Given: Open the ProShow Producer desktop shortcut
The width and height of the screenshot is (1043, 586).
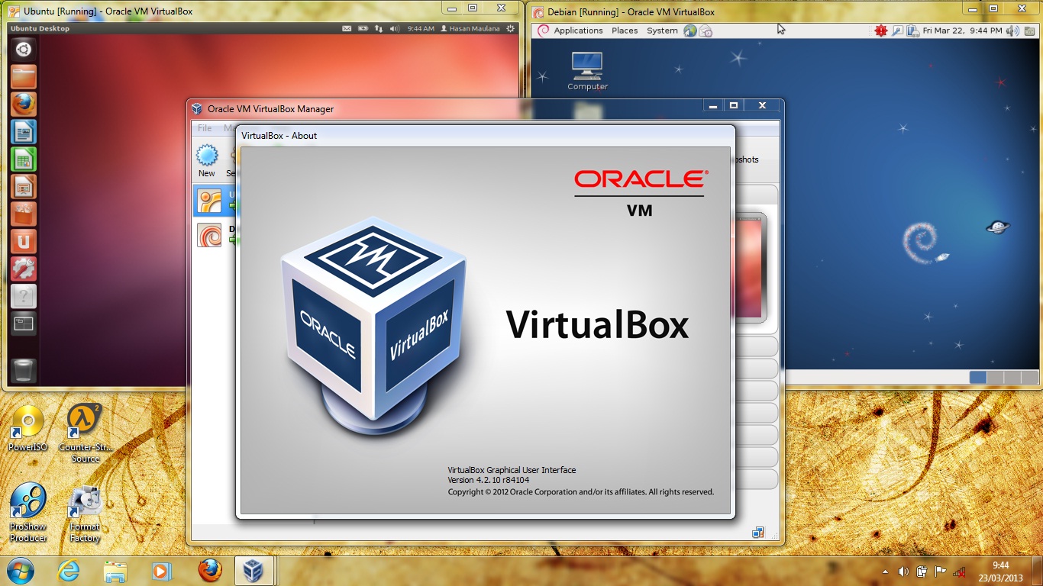Looking at the screenshot, I should 27,514.
